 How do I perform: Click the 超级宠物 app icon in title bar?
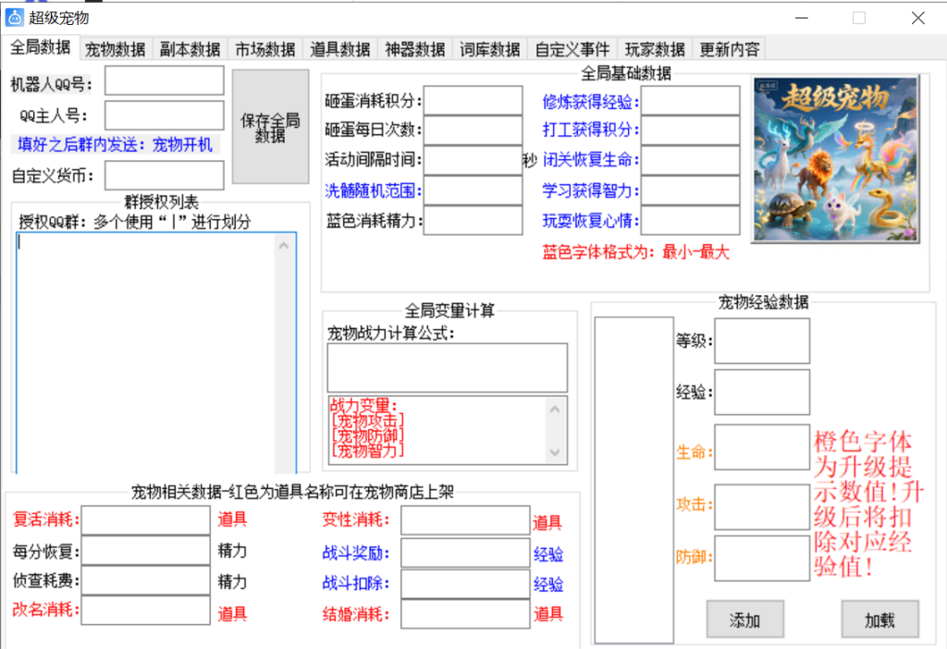[15, 18]
